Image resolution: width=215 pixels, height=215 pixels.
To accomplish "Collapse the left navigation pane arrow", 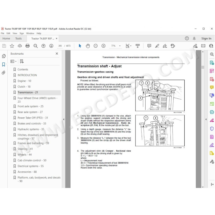I will (64, 119).
